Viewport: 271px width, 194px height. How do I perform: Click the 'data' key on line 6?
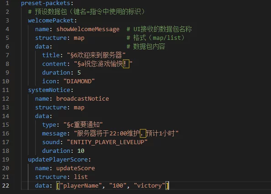[x=43, y=47]
